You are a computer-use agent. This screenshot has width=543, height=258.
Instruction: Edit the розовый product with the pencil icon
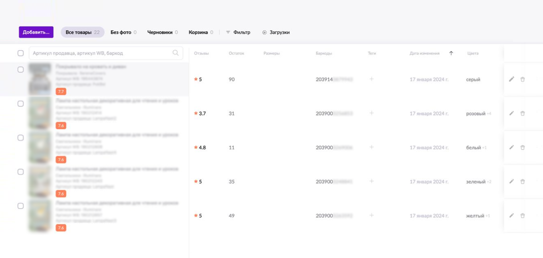point(511,113)
